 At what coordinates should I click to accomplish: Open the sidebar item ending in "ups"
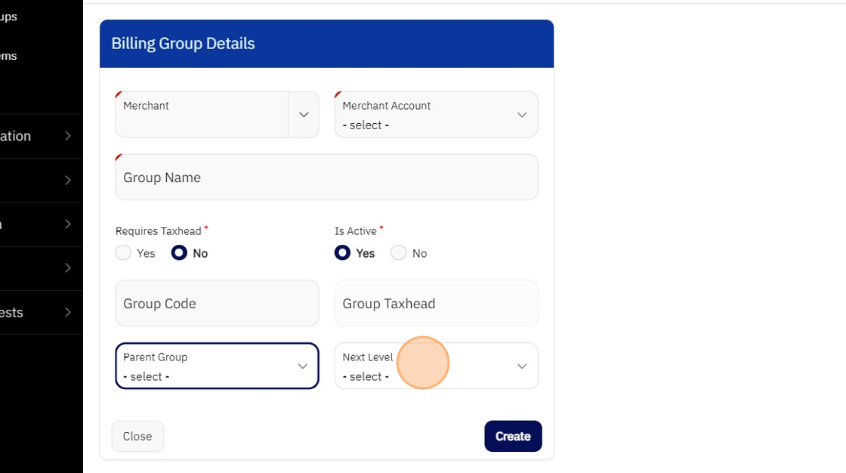click(9, 17)
